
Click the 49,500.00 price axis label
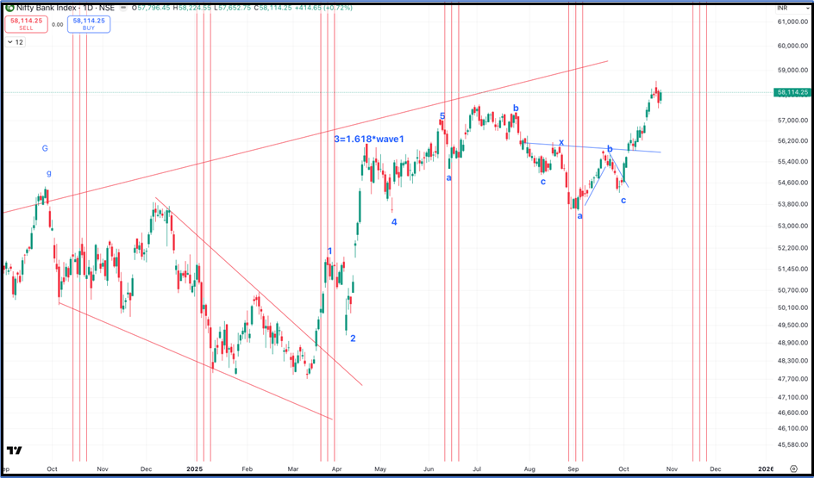(794, 325)
